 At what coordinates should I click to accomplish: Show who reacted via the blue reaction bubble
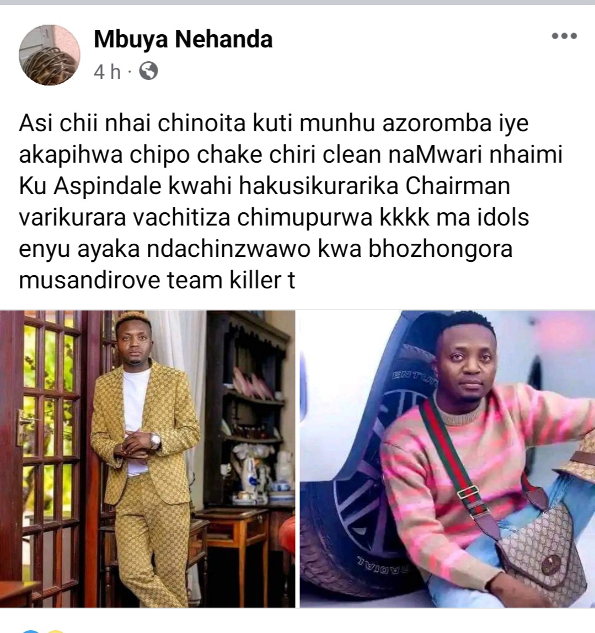click(31, 631)
